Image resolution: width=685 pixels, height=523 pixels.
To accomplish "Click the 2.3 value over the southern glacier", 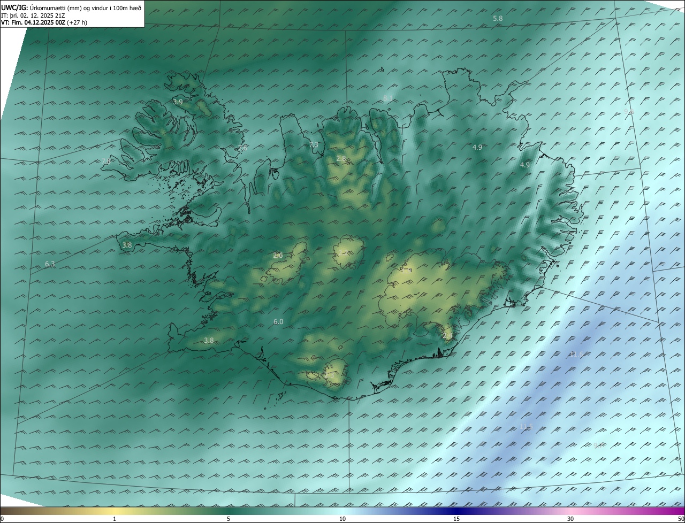I will [329, 376].
